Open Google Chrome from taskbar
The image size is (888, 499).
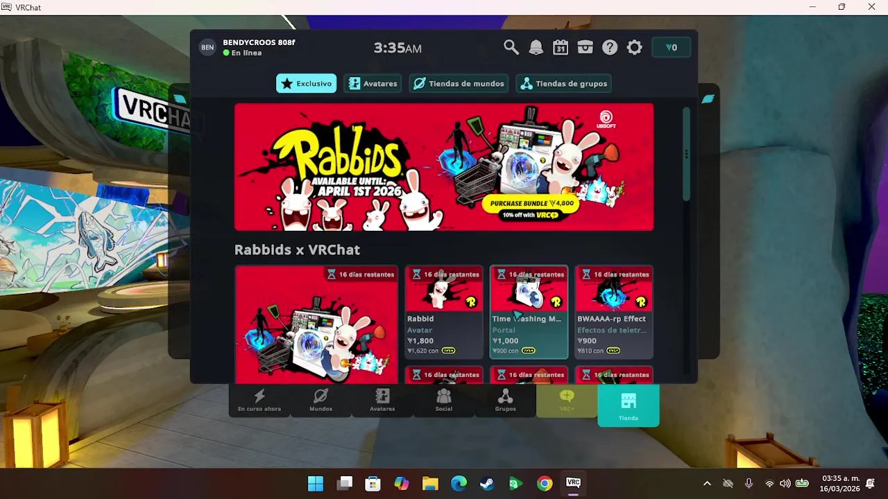(x=545, y=483)
